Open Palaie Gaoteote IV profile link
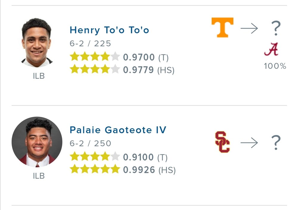The width and height of the screenshot is (298, 210). coord(118,130)
